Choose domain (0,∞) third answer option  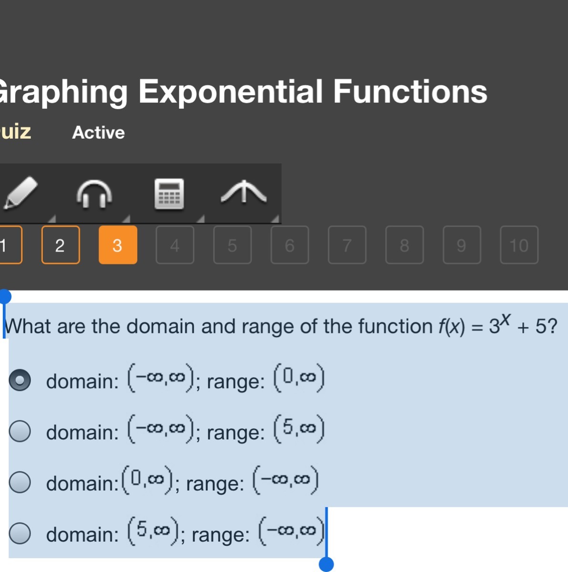point(20,482)
